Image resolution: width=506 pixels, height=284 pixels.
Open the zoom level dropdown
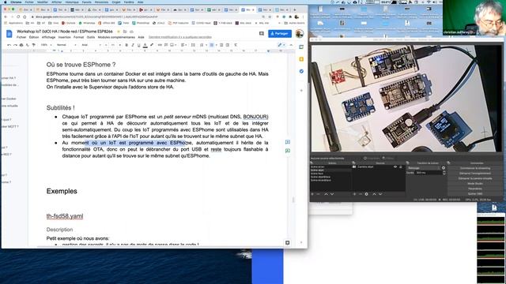point(46,45)
